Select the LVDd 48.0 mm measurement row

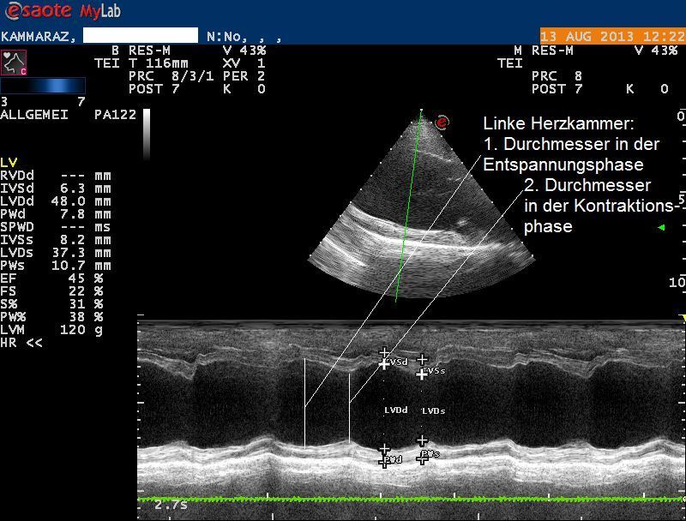pos(56,201)
